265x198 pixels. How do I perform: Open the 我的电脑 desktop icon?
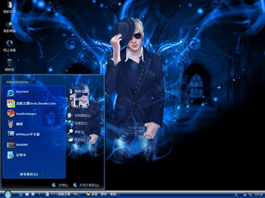(x=10, y=27)
